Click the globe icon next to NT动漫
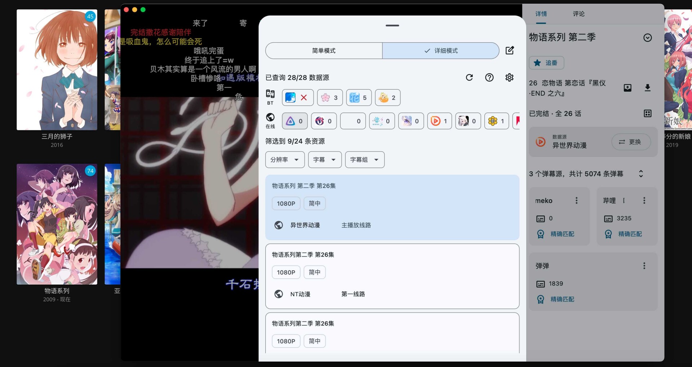Screen dimensions: 692x367 (x=279, y=294)
